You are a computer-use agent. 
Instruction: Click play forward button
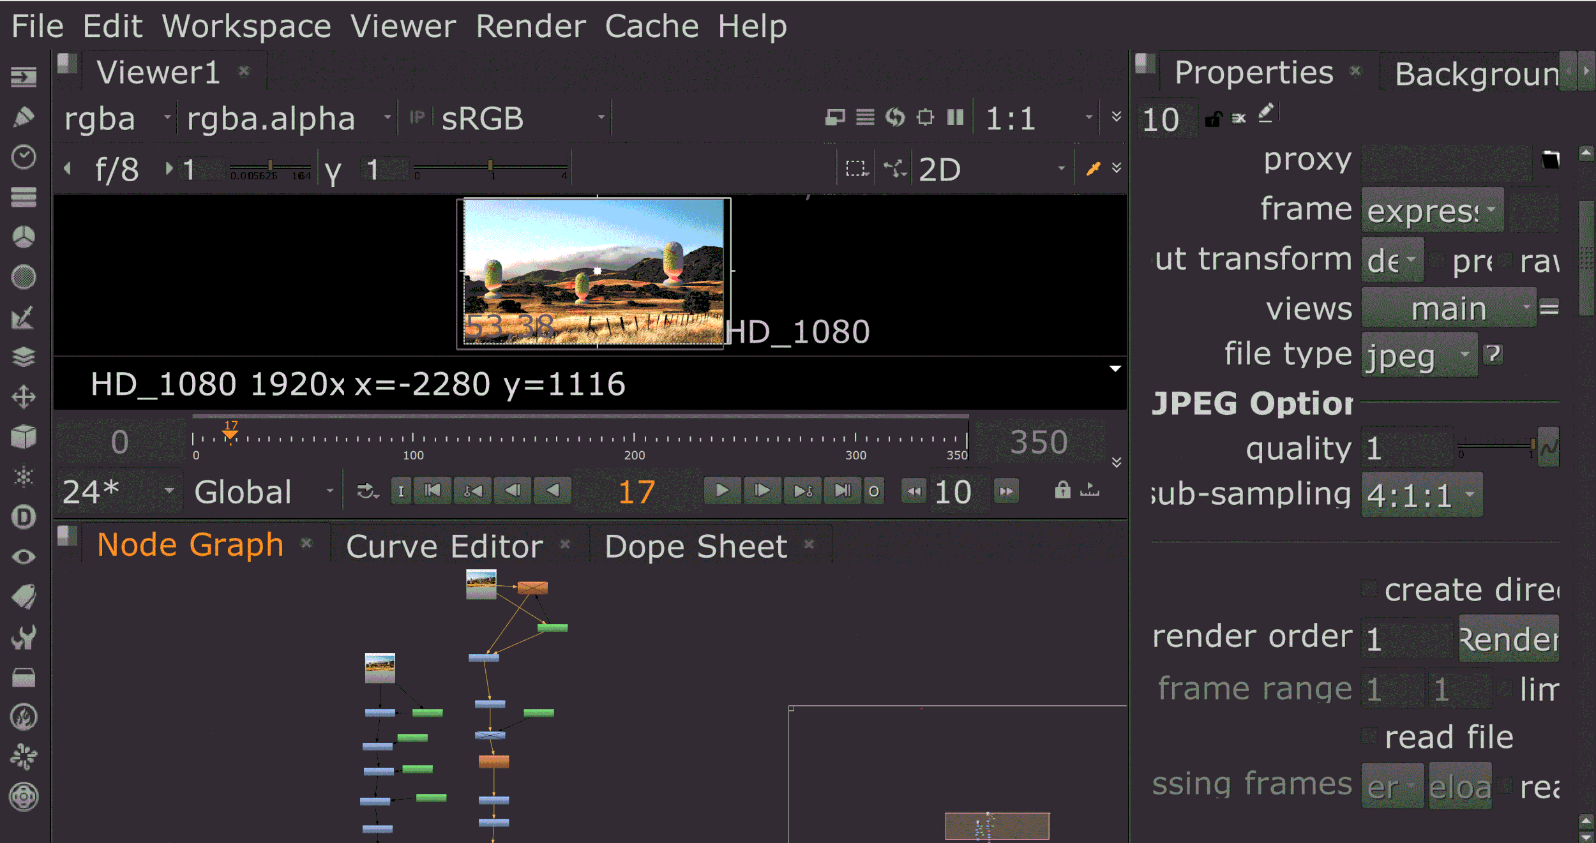point(722,491)
